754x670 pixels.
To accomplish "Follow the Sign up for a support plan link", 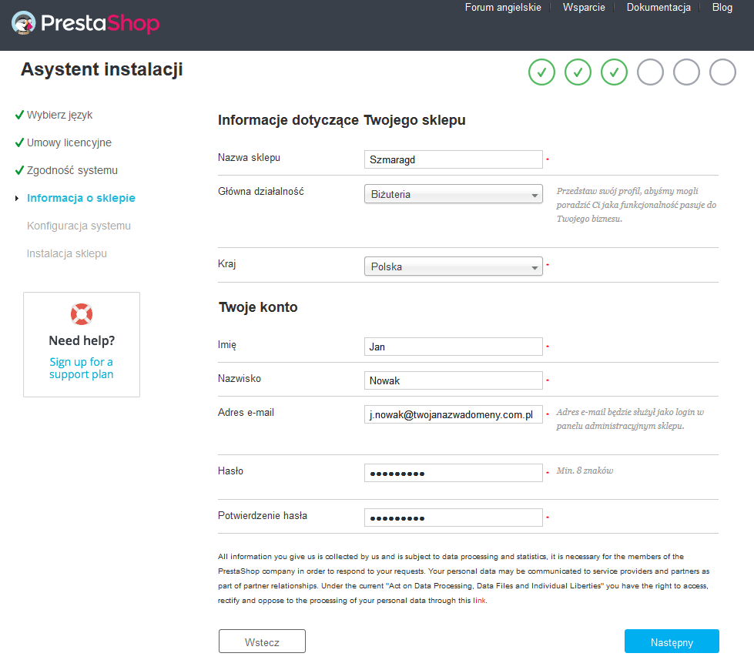I will point(81,368).
